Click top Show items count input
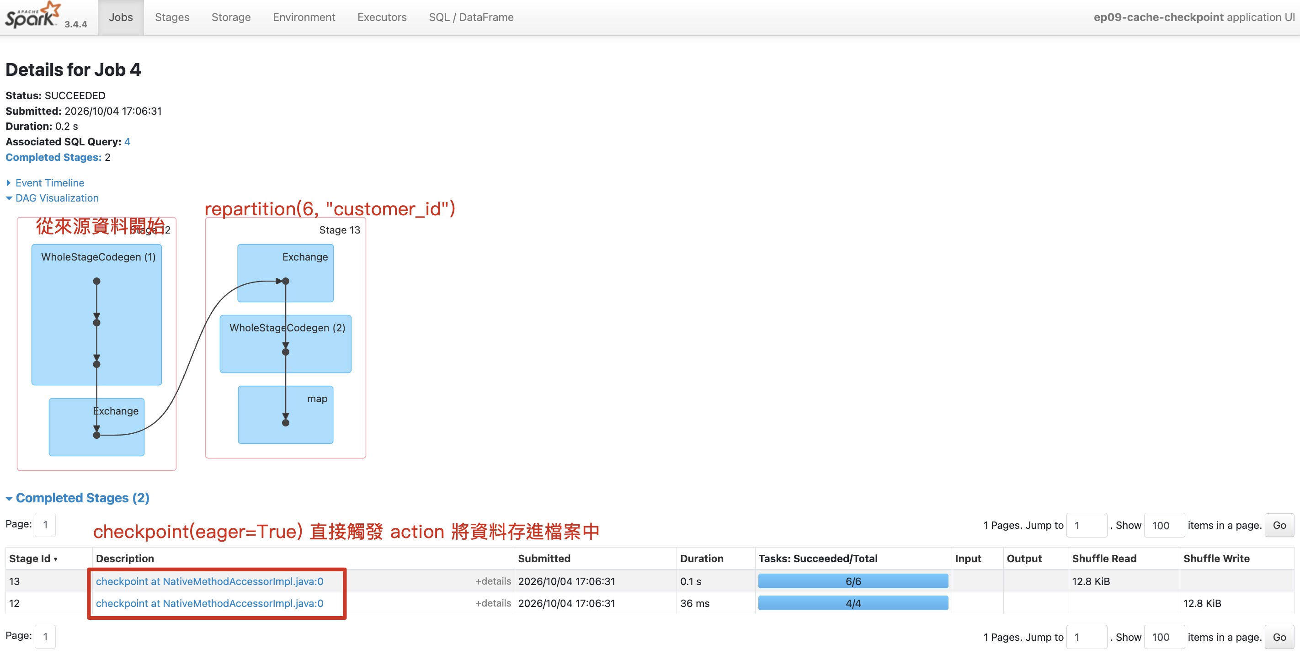This screenshot has width=1300, height=660. click(1164, 525)
